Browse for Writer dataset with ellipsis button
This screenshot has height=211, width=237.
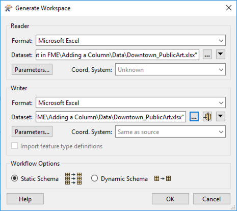[194, 117]
